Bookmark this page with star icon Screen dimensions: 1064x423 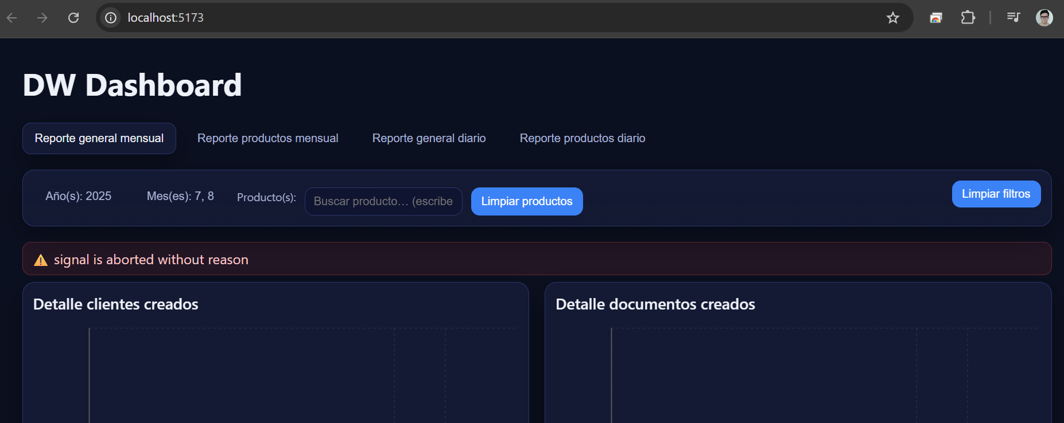tap(893, 18)
